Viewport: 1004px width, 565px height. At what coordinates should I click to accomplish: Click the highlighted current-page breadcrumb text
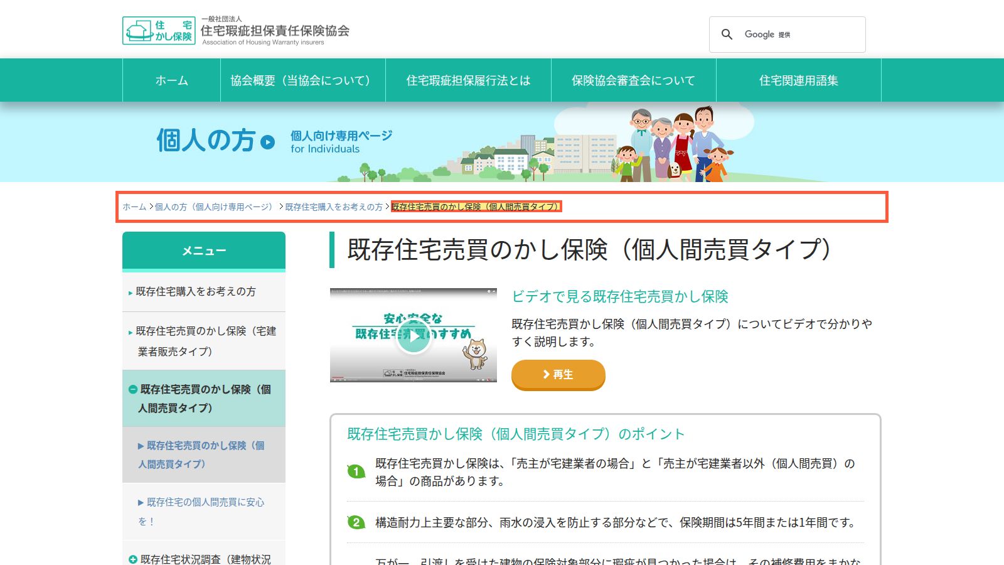[476, 207]
